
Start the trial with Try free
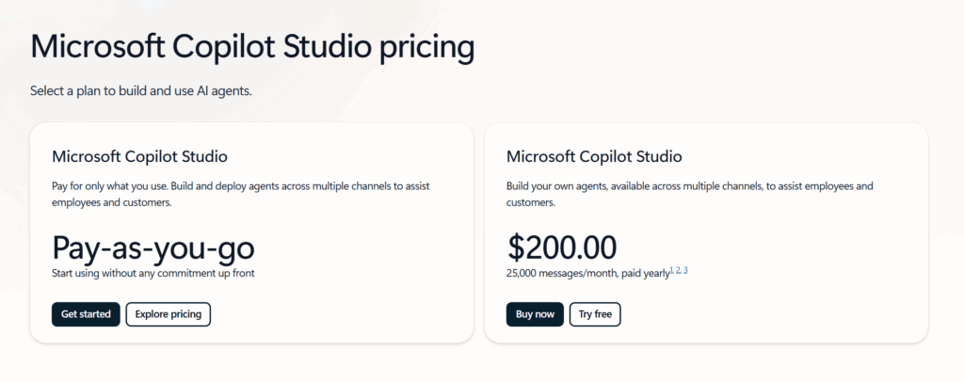coord(594,314)
